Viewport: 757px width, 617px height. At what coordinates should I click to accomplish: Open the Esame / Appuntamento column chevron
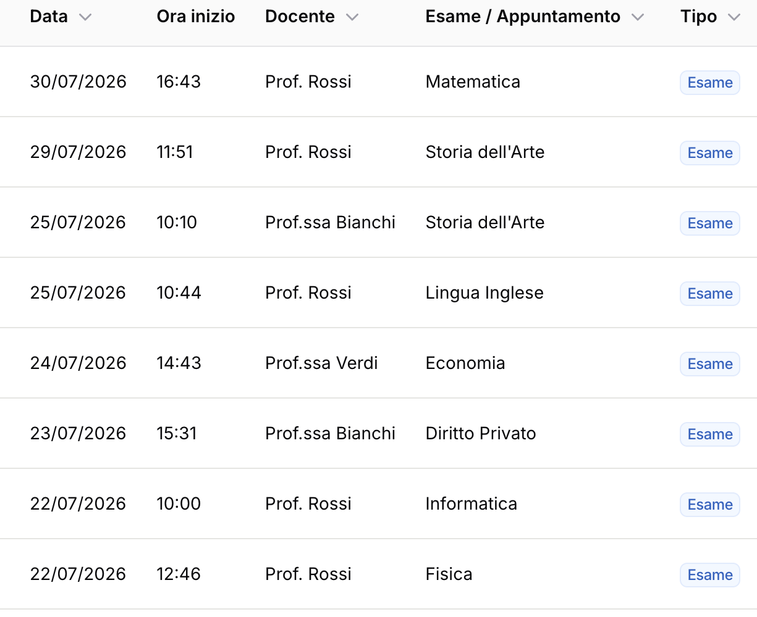pyautogui.click(x=638, y=17)
